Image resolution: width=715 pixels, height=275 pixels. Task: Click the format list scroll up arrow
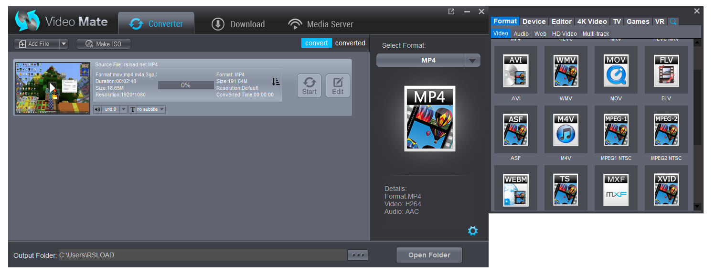[x=697, y=42]
